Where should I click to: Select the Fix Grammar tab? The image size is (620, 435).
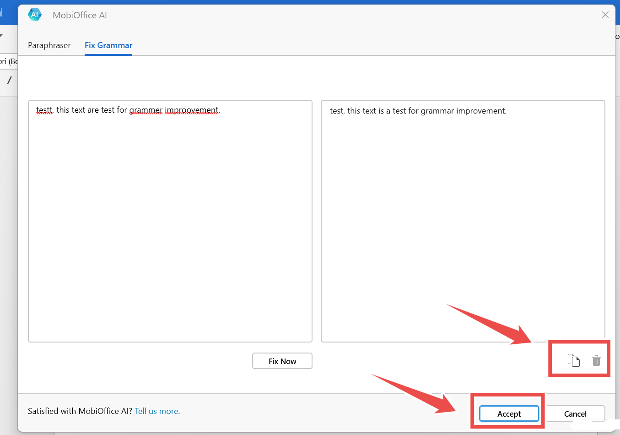[x=108, y=45]
